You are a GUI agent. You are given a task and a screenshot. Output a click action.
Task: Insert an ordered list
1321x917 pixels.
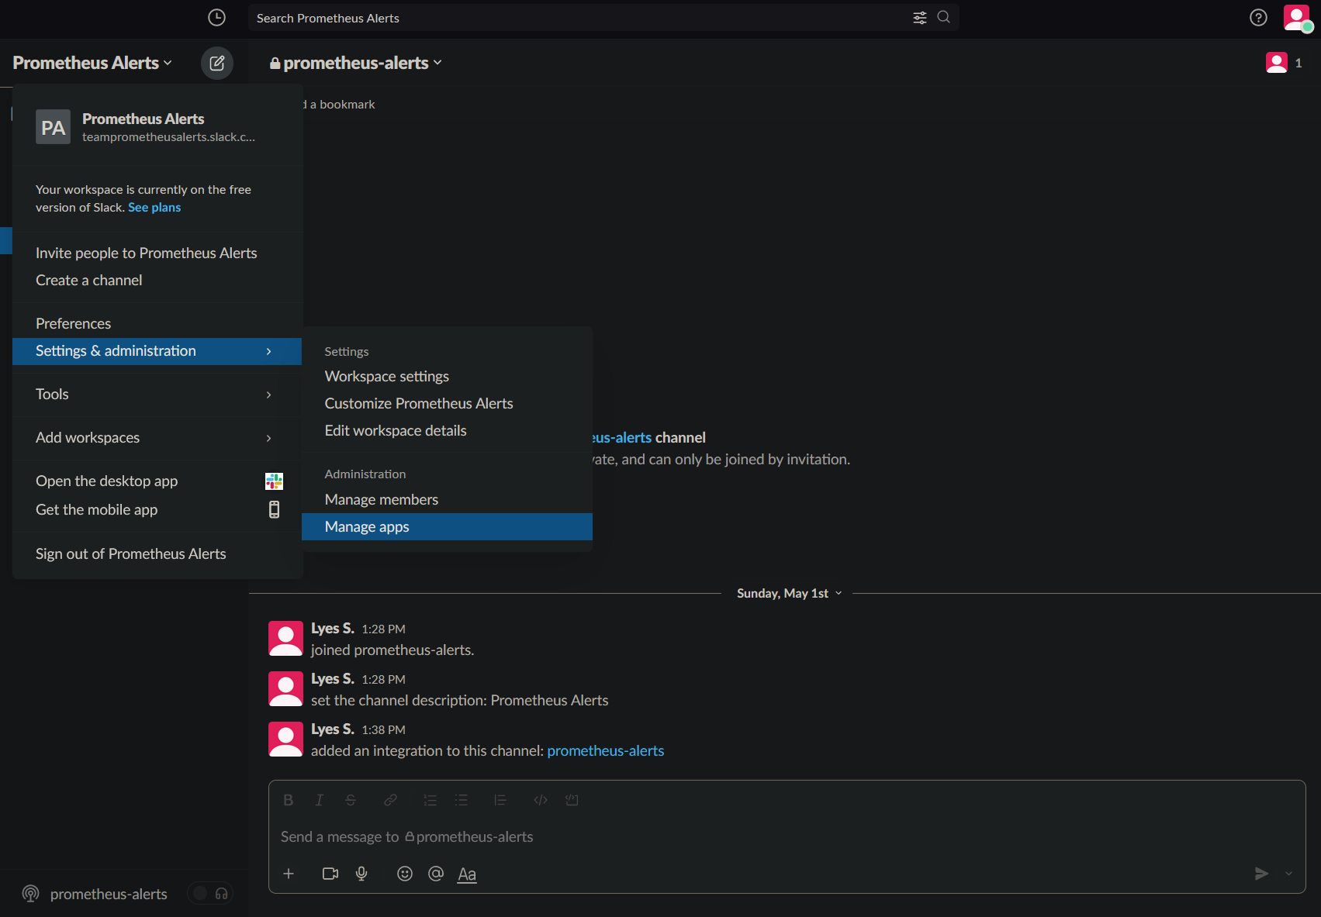point(430,800)
